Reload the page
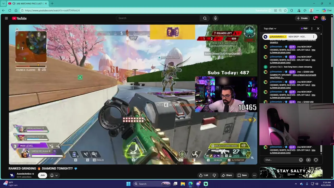This screenshot has width=334, height=188. [10, 10]
